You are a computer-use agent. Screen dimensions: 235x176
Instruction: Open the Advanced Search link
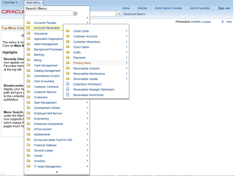pyautogui.click(x=134, y=14)
